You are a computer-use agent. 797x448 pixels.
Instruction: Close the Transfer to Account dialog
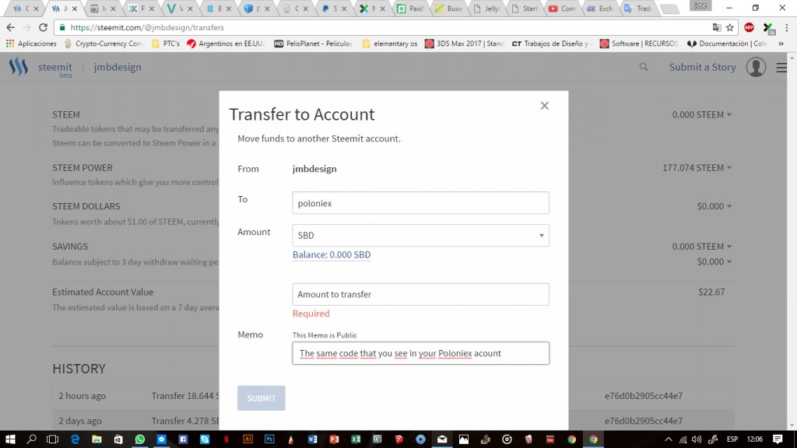coord(544,106)
